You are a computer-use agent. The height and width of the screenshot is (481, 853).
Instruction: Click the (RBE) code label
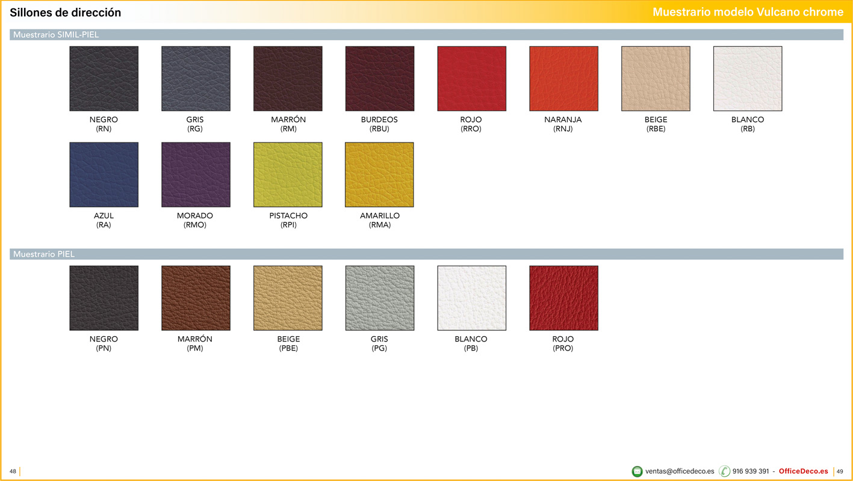click(x=656, y=129)
